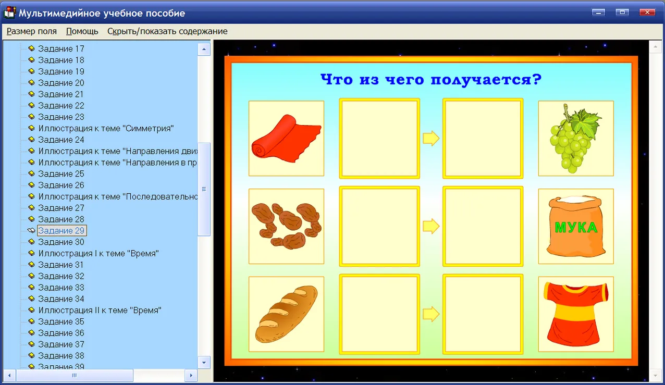Click the application icon in title bar
This screenshot has width=665, height=385.
(10, 13)
